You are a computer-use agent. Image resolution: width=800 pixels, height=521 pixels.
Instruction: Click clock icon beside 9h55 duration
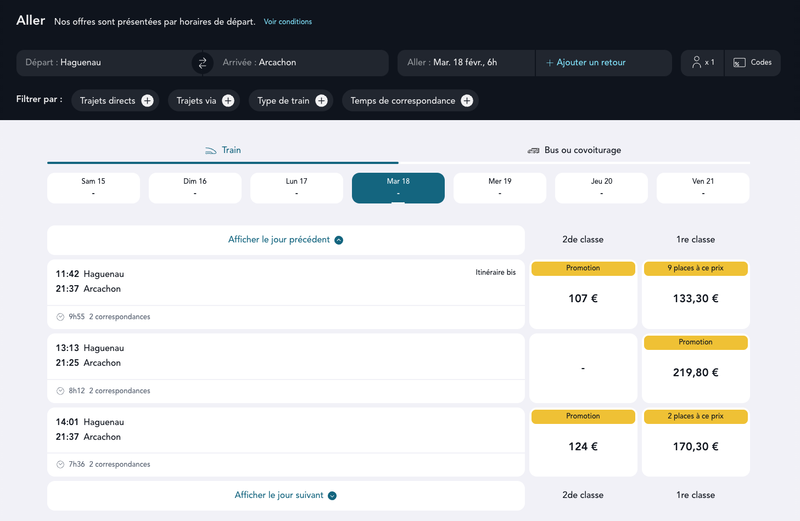coord(60,317)
